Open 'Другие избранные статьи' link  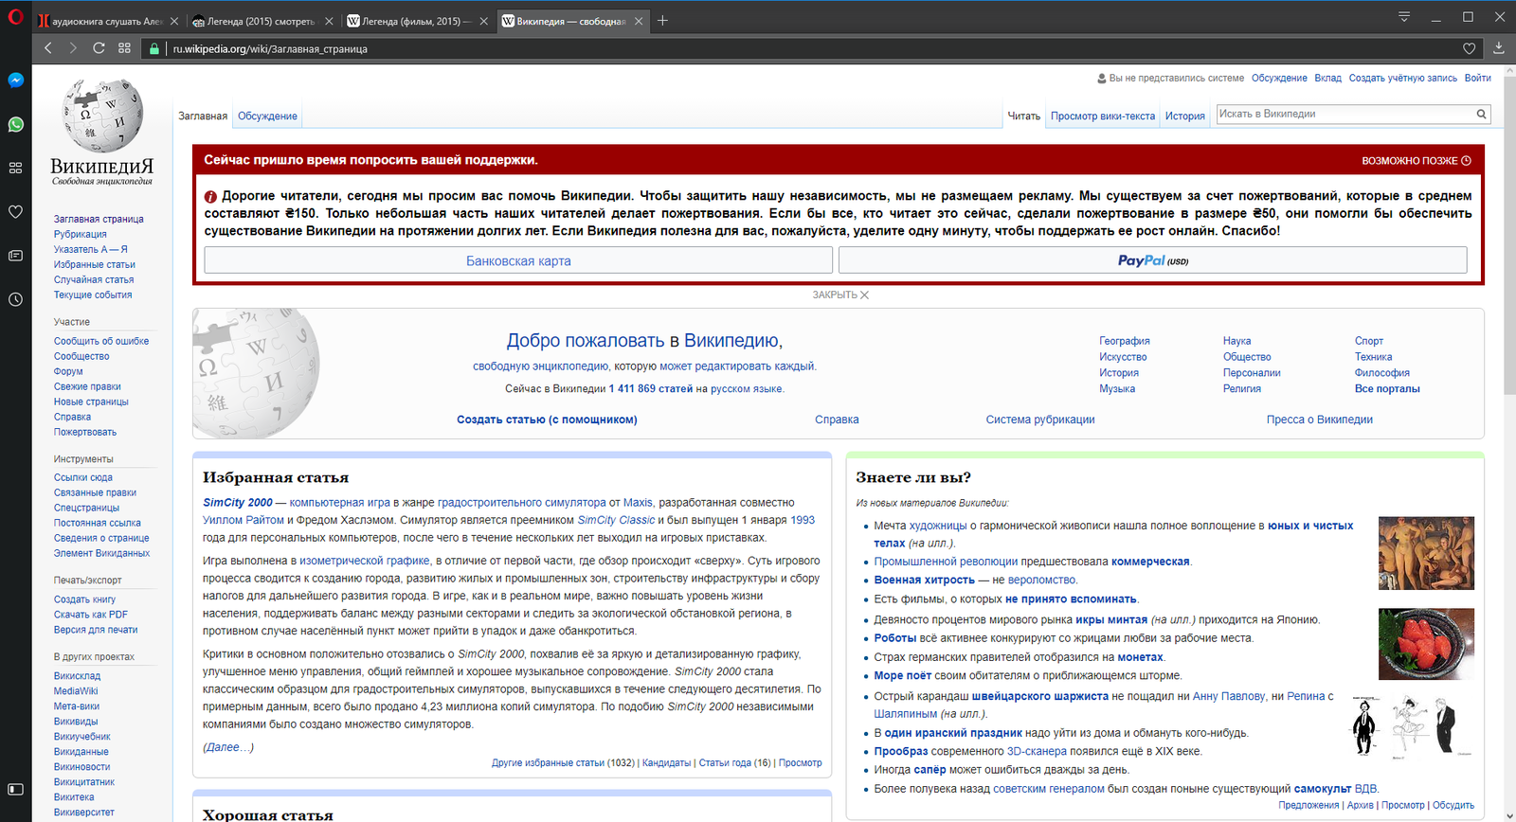click(x=548, y=762)
